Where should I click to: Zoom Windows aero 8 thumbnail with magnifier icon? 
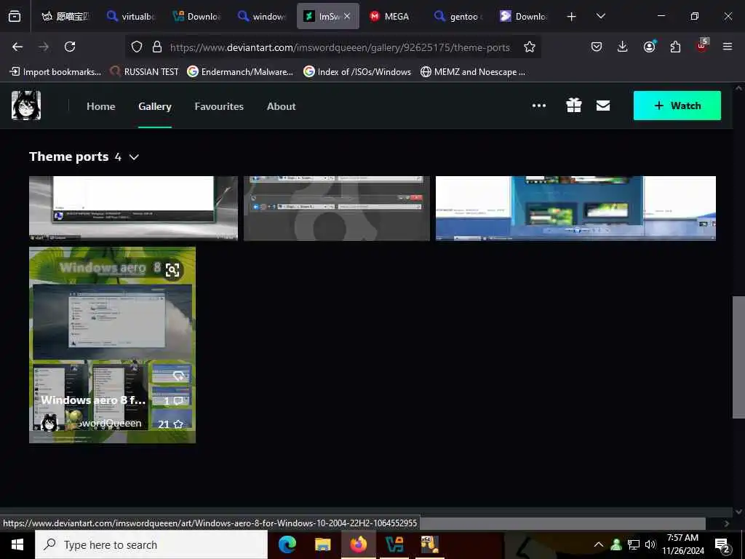(172, 270)
